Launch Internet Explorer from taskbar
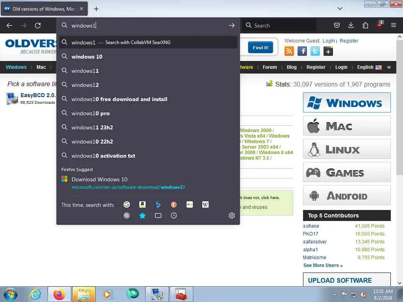The width and height of the screenshot is (403, 302). pyautogui.click(x=35, y=294)
